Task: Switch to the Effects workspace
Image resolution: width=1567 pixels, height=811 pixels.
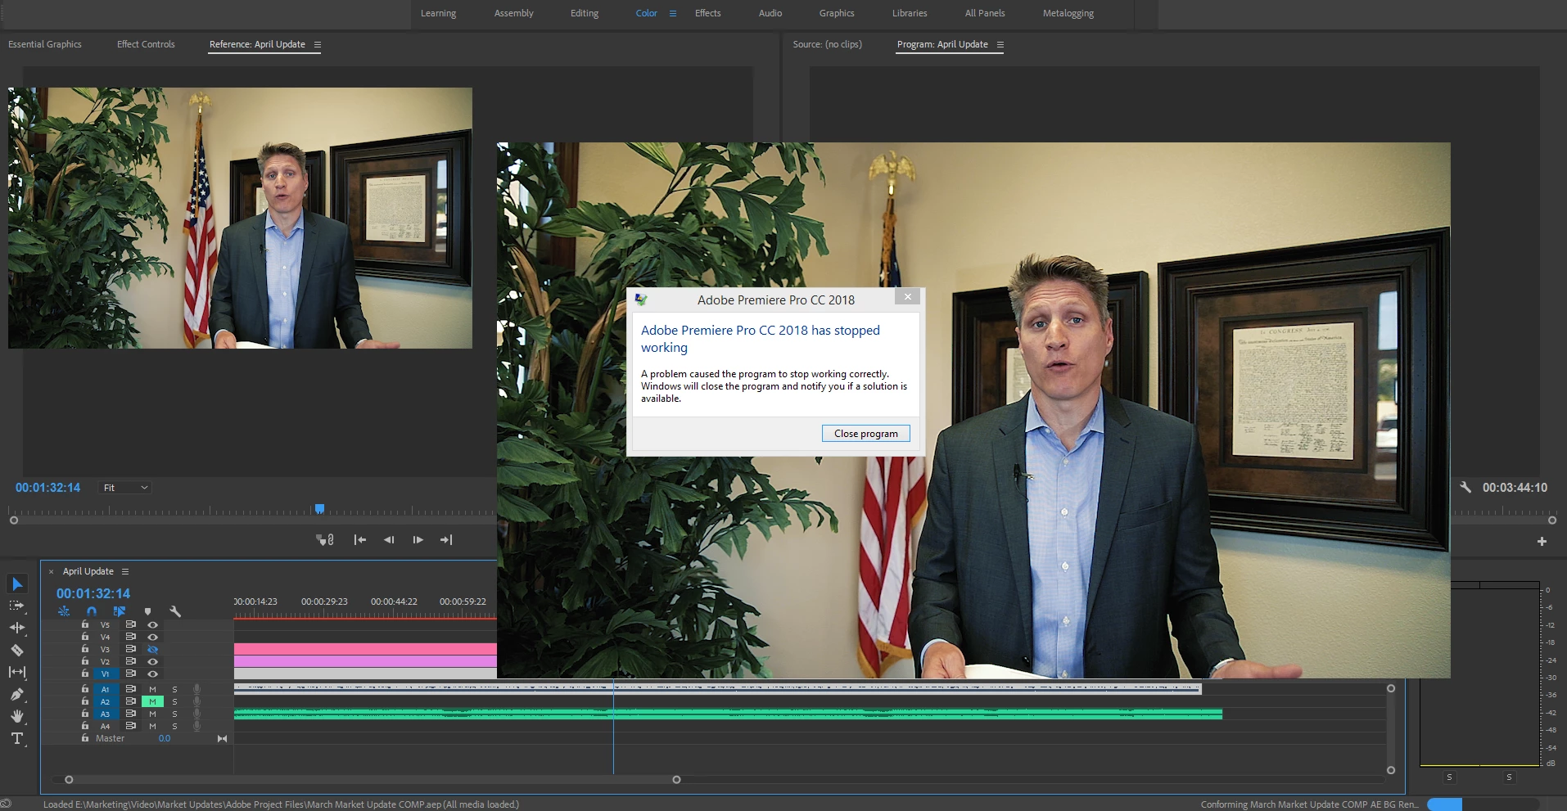Action: coord(708,13)
